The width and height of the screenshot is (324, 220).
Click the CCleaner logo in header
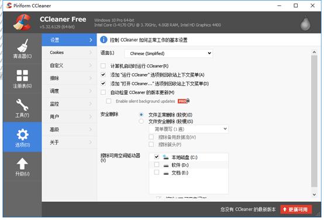[22, 22]
